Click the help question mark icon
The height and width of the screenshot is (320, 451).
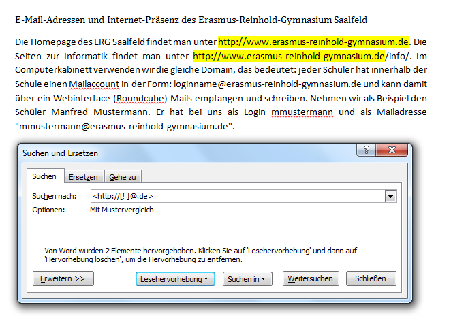(x=367, y=153)
